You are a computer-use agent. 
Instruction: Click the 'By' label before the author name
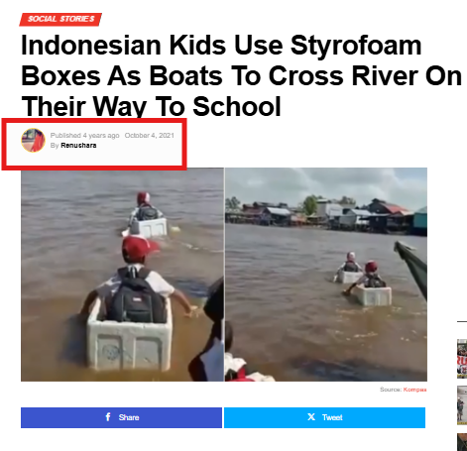55,146
